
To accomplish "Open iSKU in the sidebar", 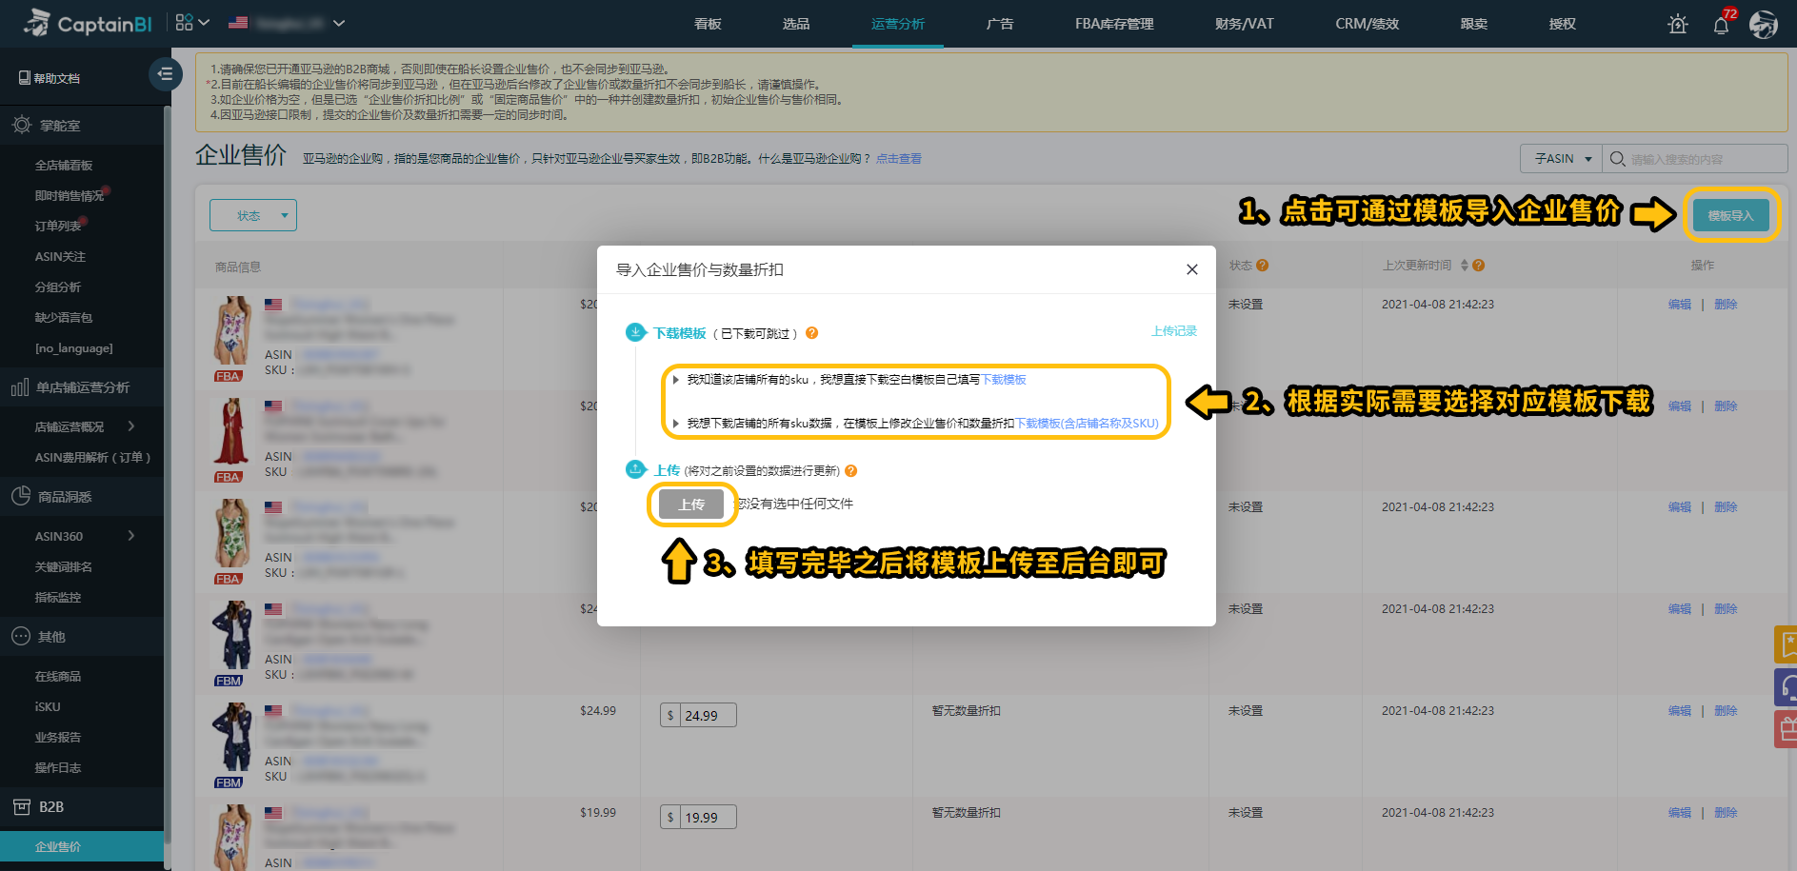I will 48,707.
